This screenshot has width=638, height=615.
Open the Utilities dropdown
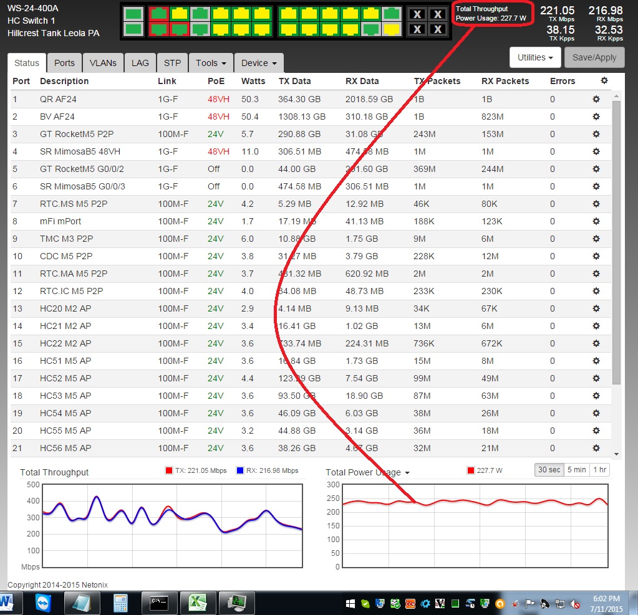point(535,57)
